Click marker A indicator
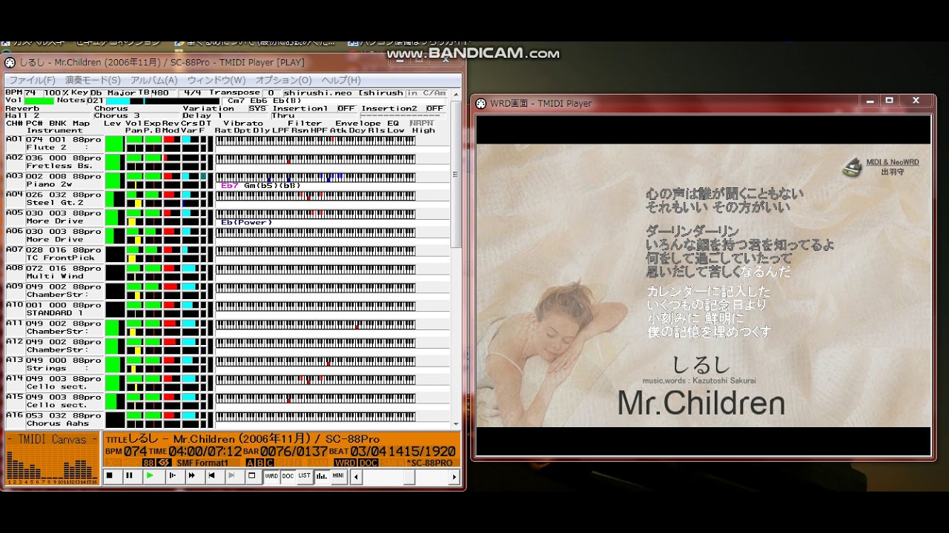This screenshot has width=949, height=533. click(x=250, y=463)
